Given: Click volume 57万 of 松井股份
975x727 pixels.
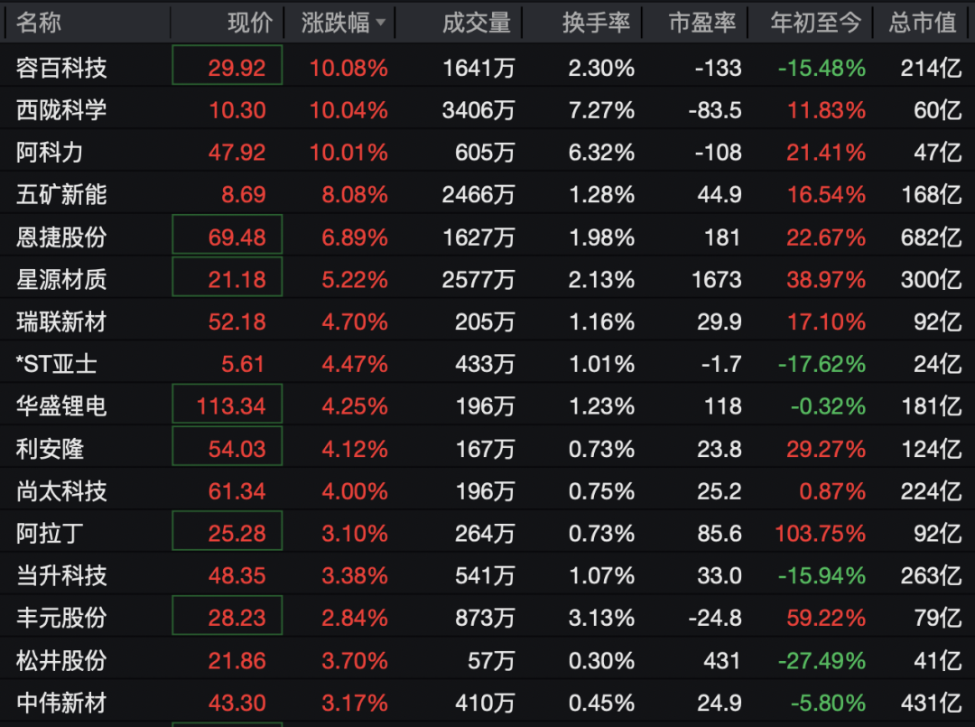Looking at the screenshot, I should tap(490, 660).
